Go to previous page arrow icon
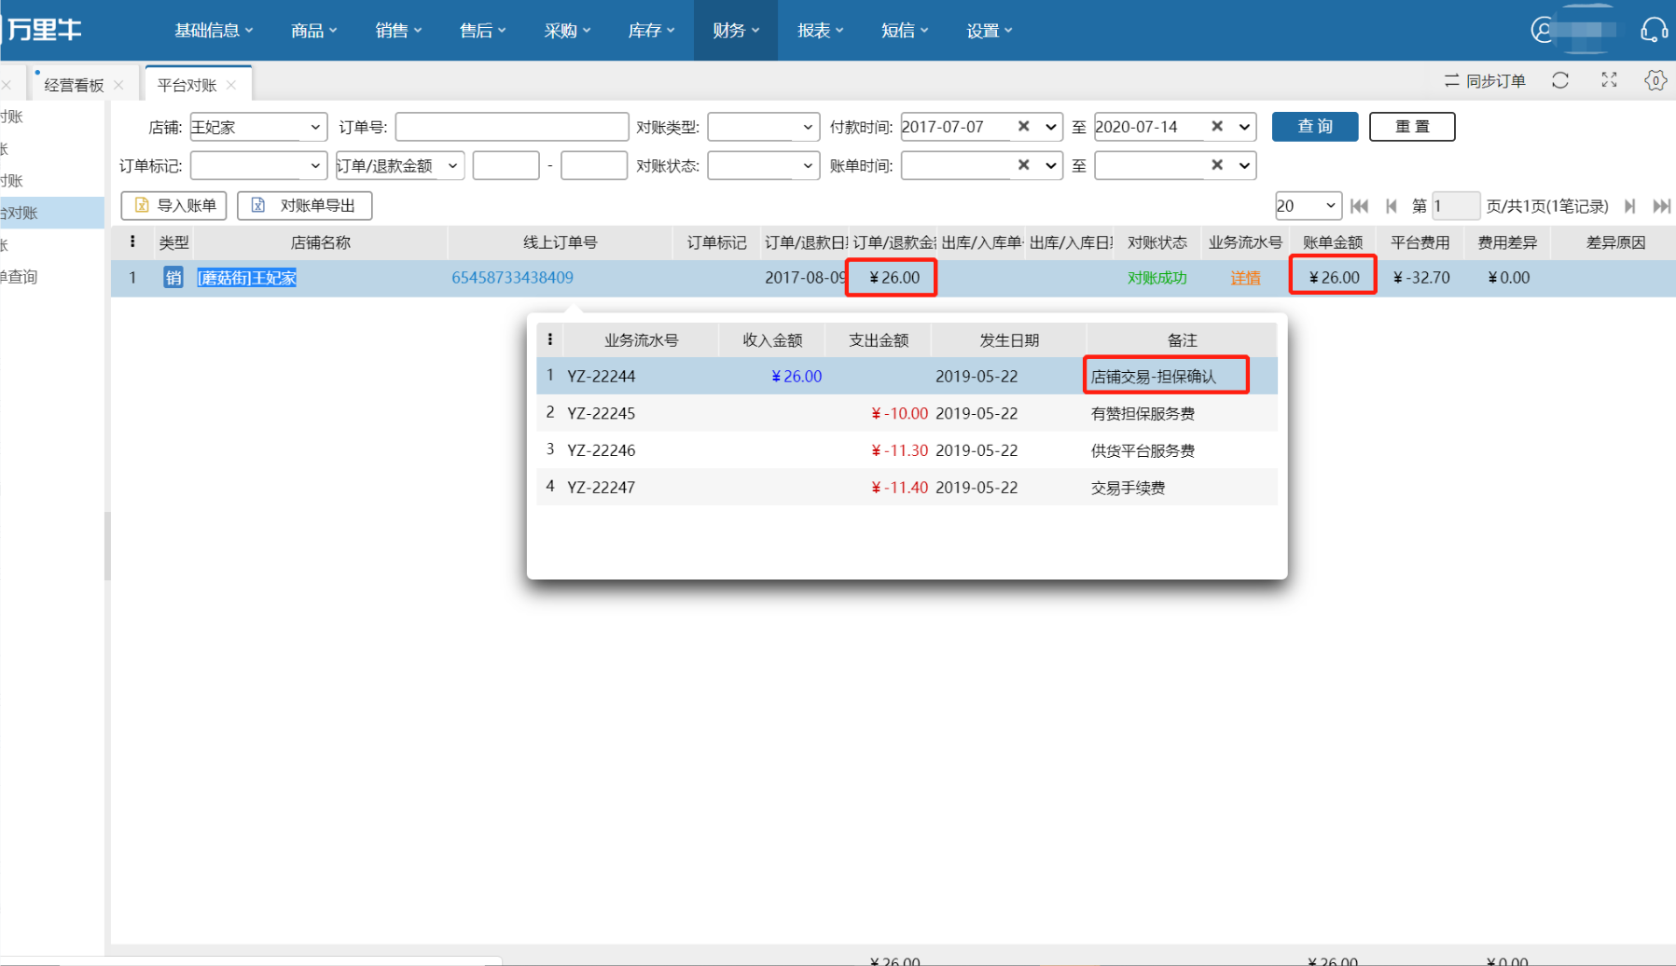Image resolution: width=1676 pixels, height=966 pixels. [x=1392, y=206]
